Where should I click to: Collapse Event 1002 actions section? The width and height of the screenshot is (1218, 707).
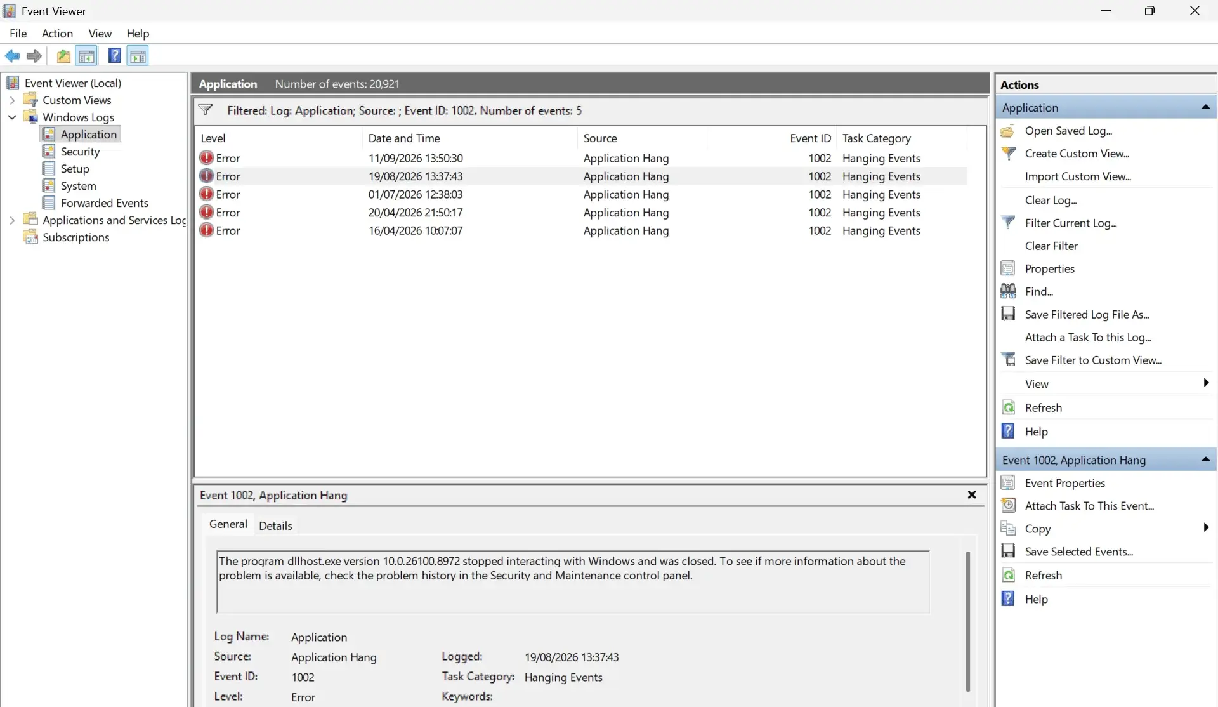(x=1206, y=459)
